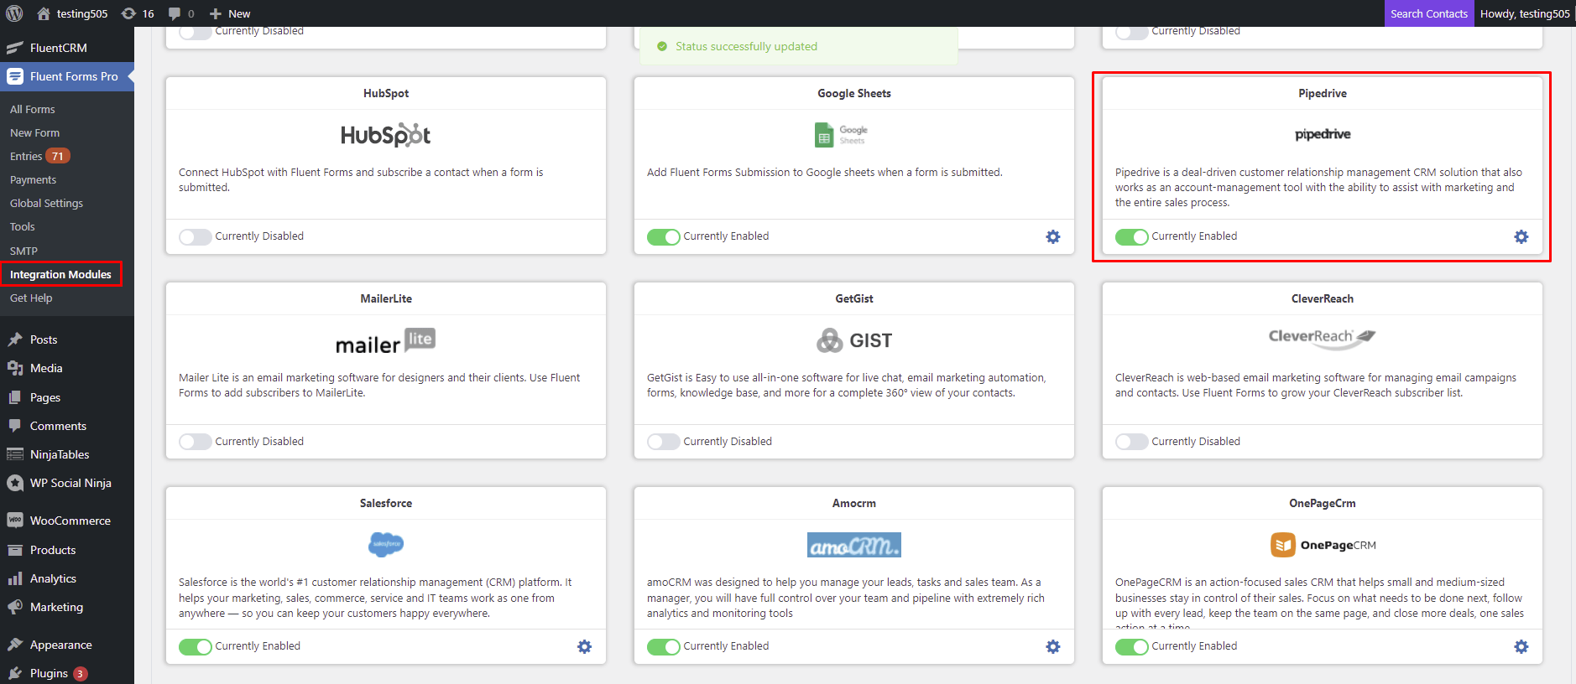Disable the Pipedrive integration toggle
The width and height of the screenshot is (1576, 684).
click(1131, 237)
